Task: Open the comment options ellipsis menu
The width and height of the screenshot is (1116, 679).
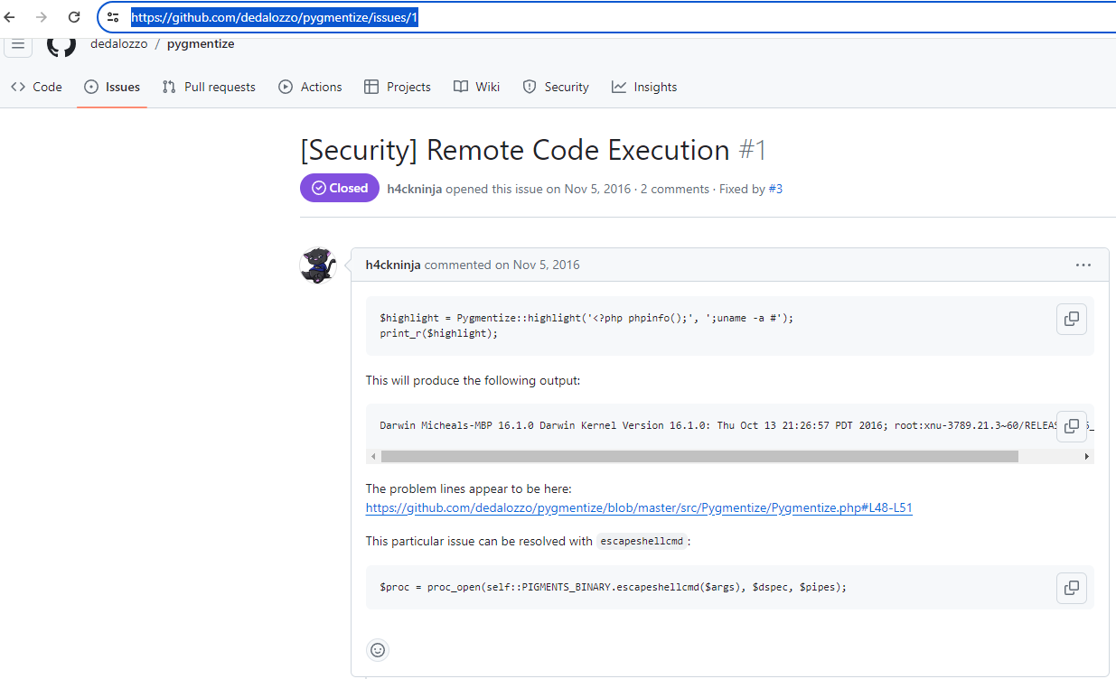Action: click(1083, 265)
